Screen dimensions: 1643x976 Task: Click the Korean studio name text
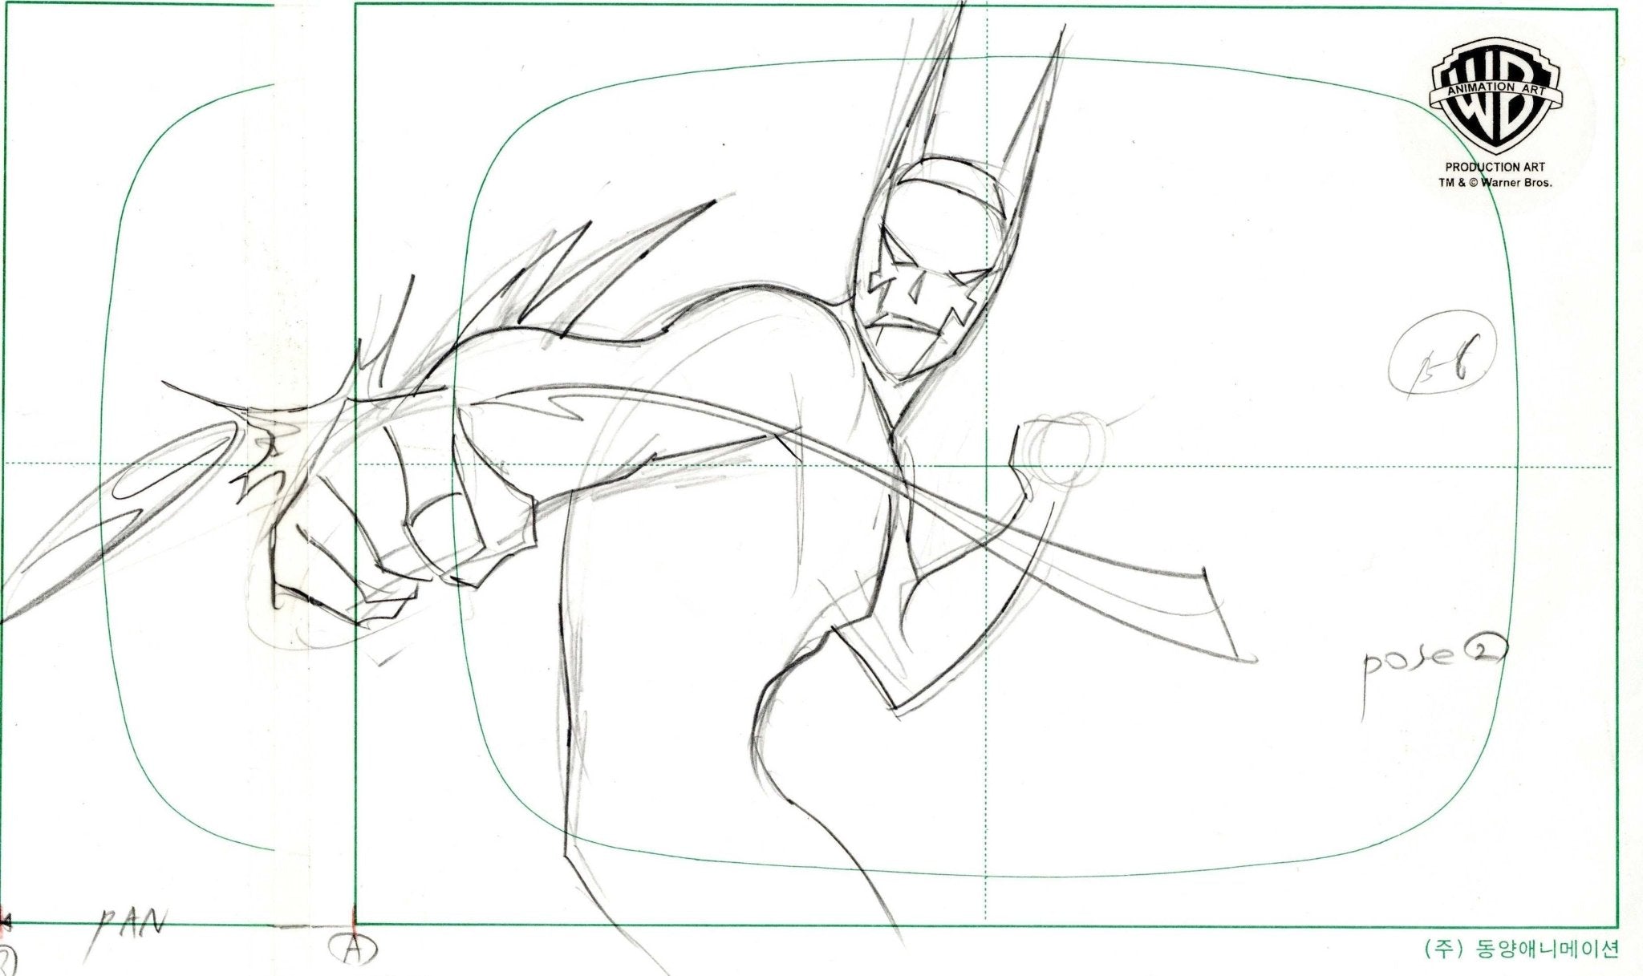[x=1520, y=949]
